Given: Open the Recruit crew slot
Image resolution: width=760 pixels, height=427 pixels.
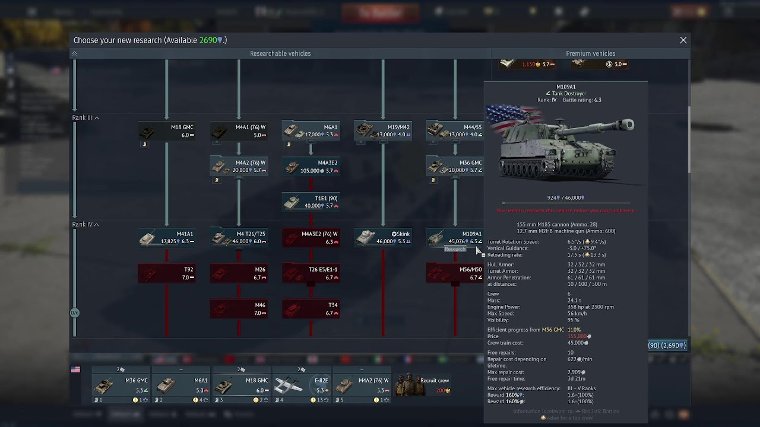Looking at the screenshot, I should (423, 385).
